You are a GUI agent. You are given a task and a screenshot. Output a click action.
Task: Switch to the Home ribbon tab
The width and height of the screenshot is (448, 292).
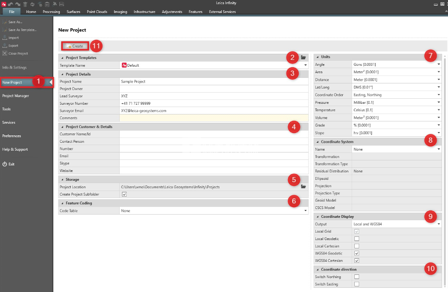[x=31, y=12]
